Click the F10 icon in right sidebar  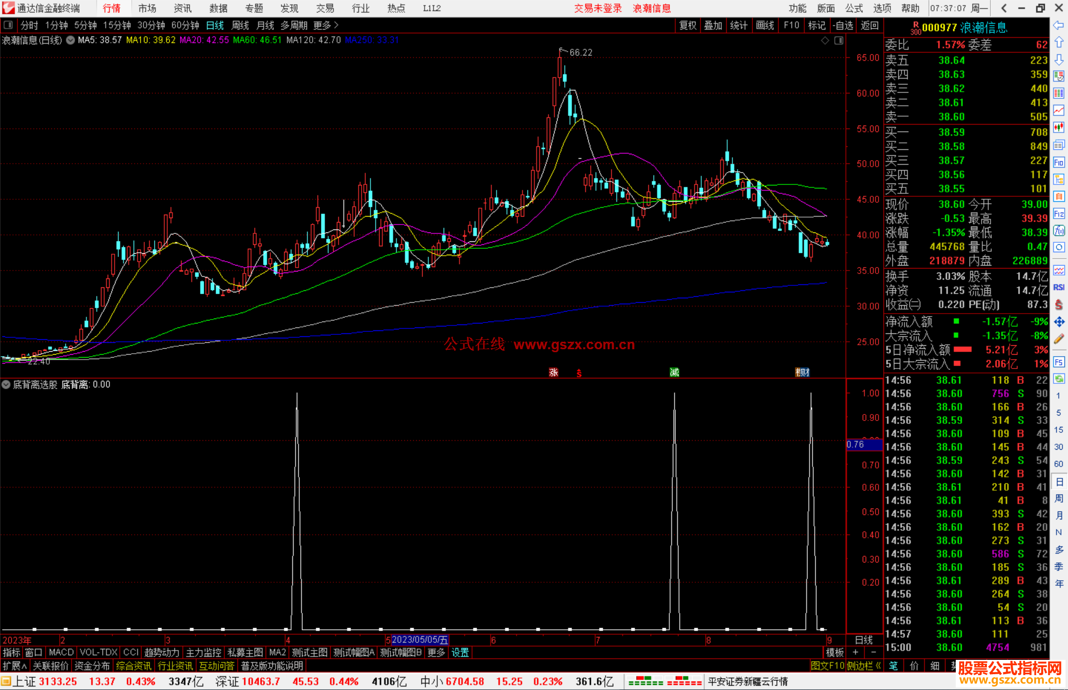(x=1059, y=163)
